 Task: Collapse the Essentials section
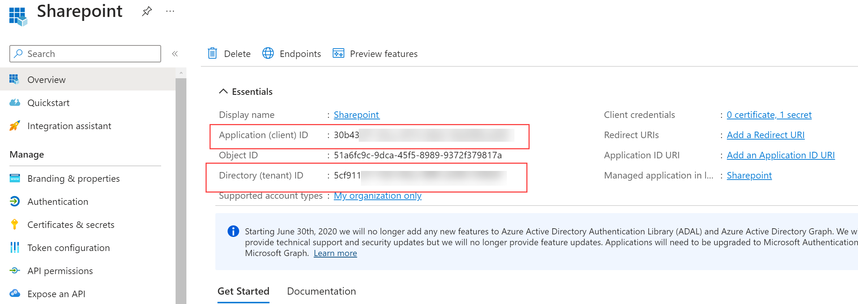223,92
